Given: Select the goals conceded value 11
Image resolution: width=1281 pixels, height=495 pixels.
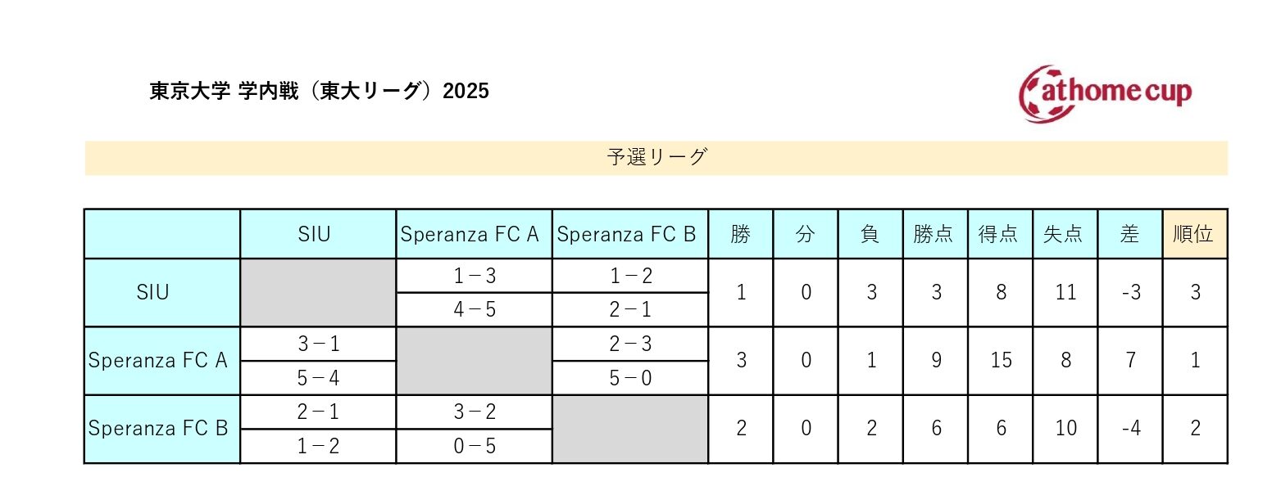Looking at the screenshot, I should pos(1065,293).
